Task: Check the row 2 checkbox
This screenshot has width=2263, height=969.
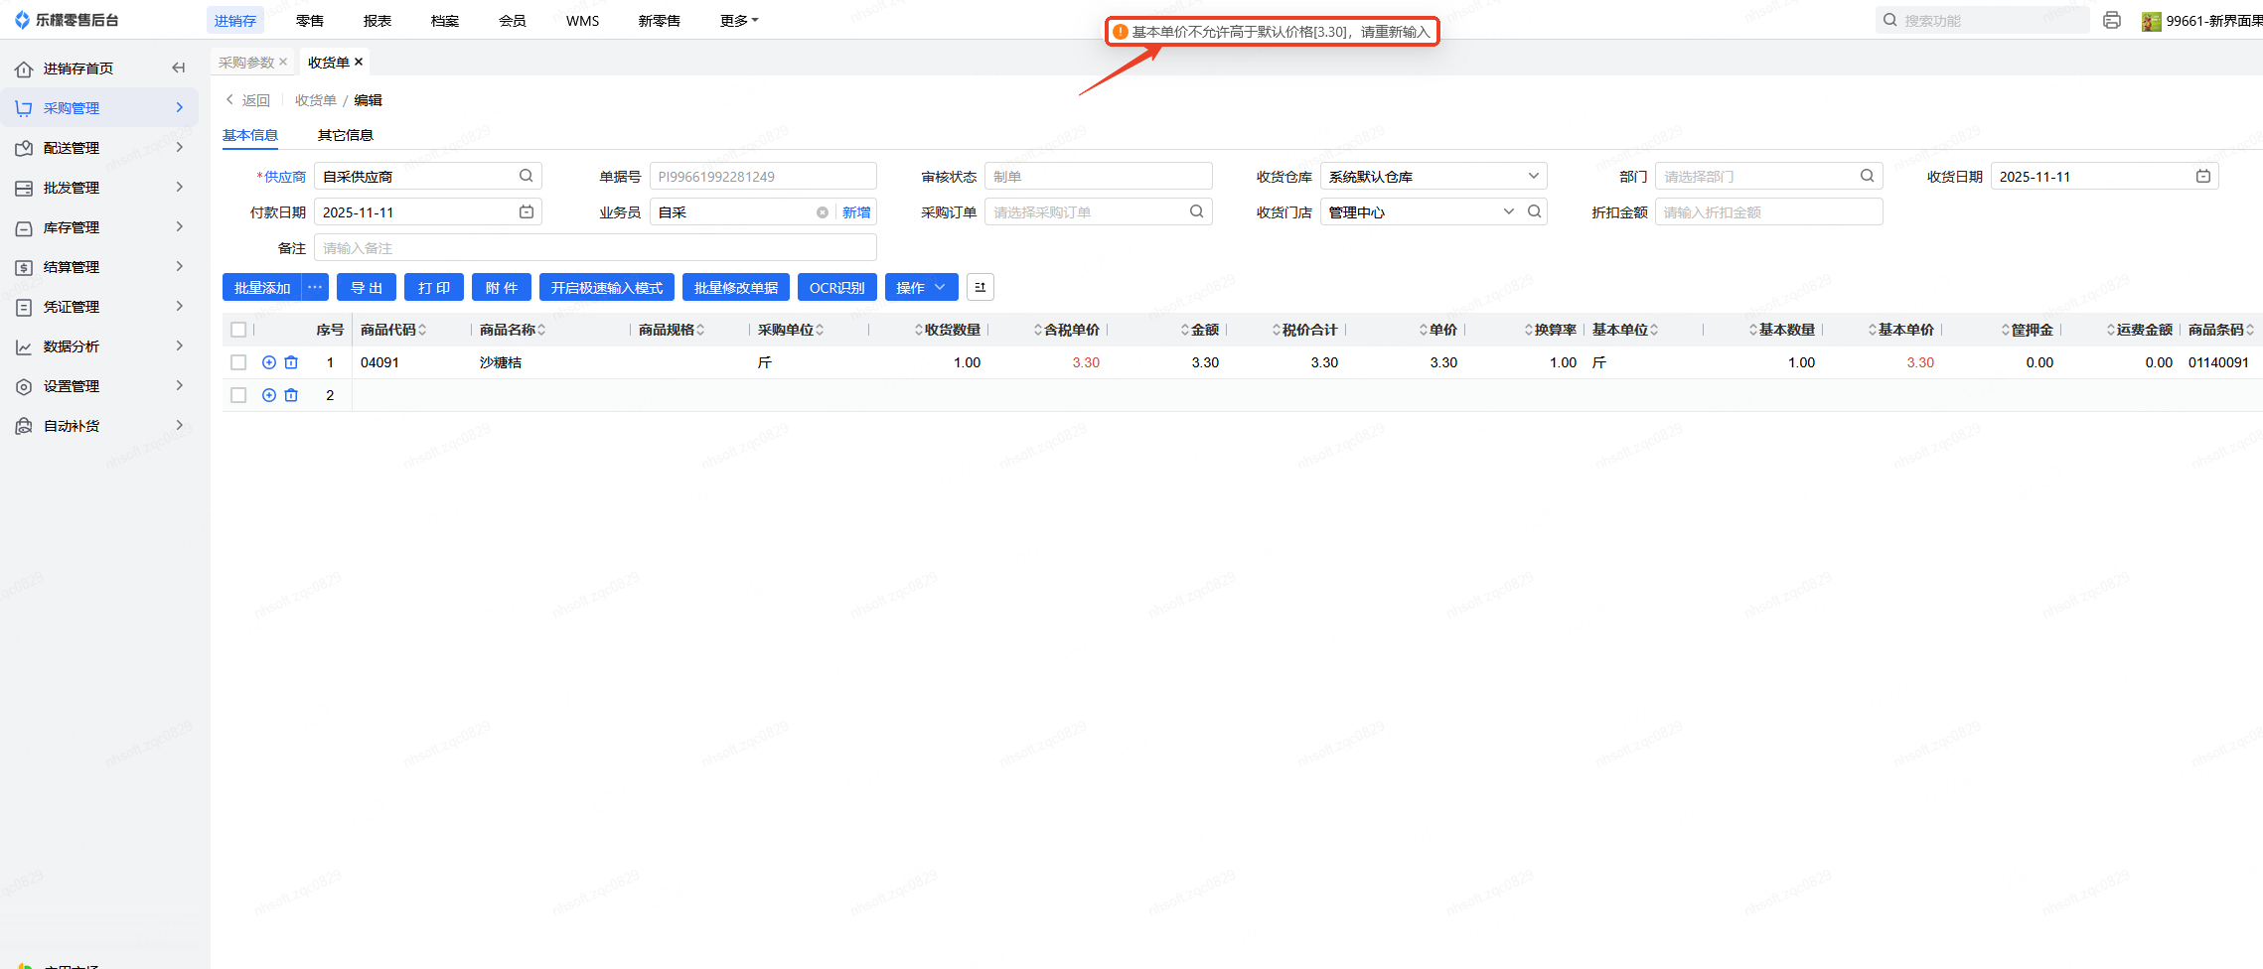Action: coord(238,395)
